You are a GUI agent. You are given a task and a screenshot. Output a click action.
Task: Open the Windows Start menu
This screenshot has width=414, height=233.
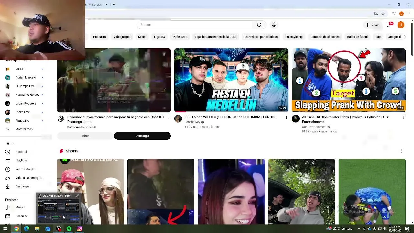click(5, 229)
